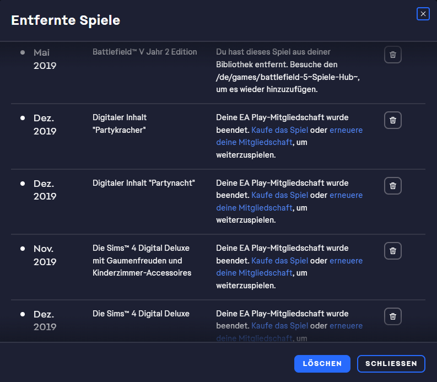
Task: Delete the Battlefield V Jahr 2 Edition entry
Action: (392, 55)
